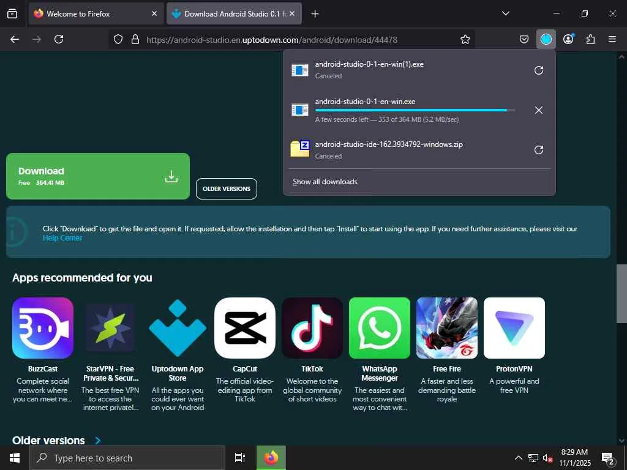Screen dimensions: 627x470
Task: Show tracking protection shield info
Action: 118,39
